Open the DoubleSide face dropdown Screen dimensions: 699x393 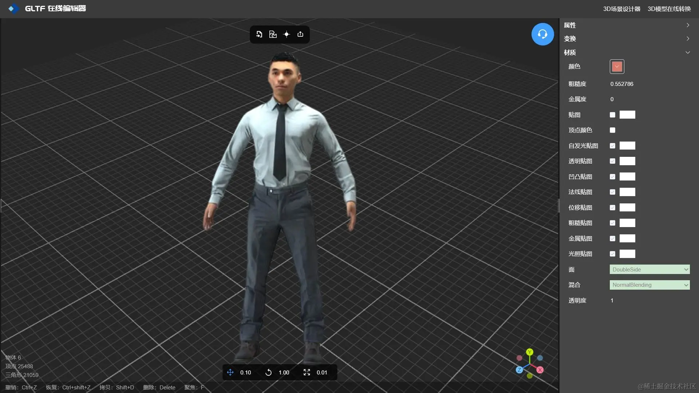click(x=649, y=270)
